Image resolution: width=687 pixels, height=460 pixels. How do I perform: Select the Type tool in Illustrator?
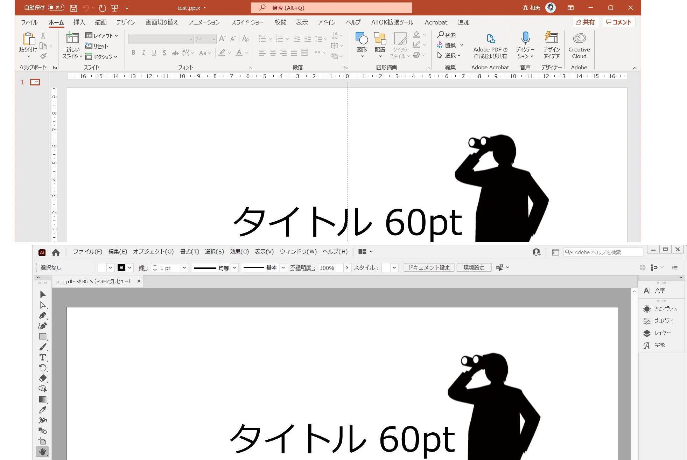pos(43,357)
